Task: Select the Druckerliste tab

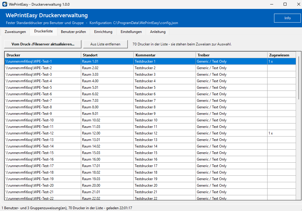Action: click(43, 31)
